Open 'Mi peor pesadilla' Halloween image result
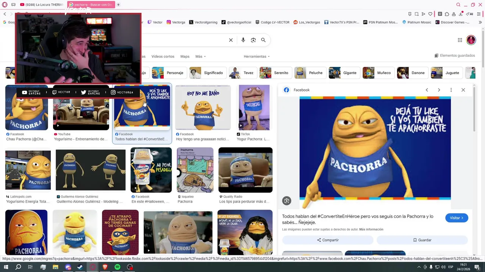Screen dimensions: 485x272 tap(151, 170)
